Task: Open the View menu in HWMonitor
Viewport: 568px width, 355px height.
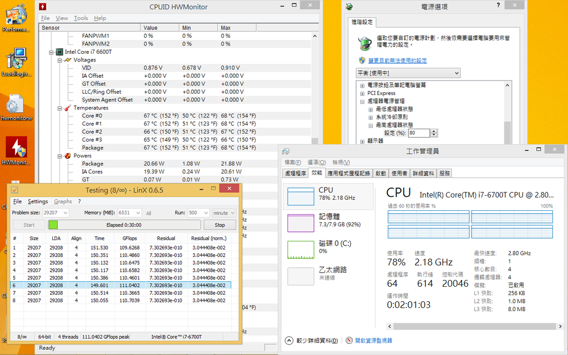Action: [x=62, y=18]
